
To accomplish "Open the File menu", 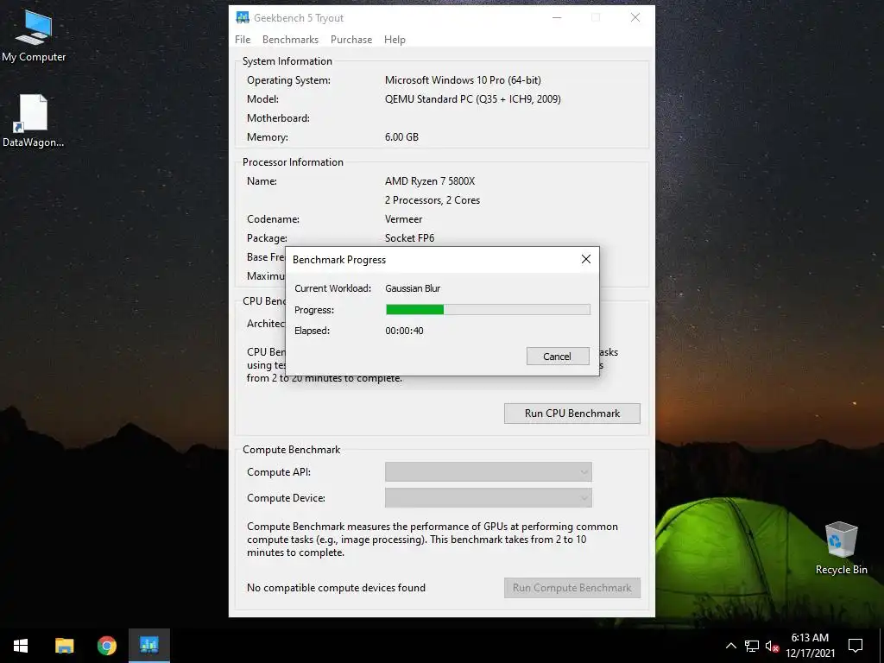I will click(x=243, y=40).
